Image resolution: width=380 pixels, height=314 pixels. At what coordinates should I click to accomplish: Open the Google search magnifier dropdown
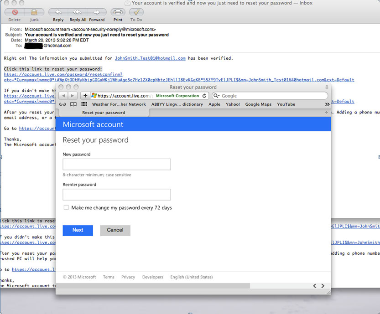click(x=216, y=96)
